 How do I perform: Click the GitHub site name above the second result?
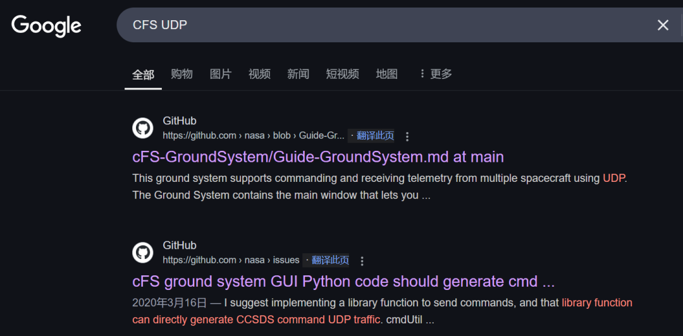[180, 246]
